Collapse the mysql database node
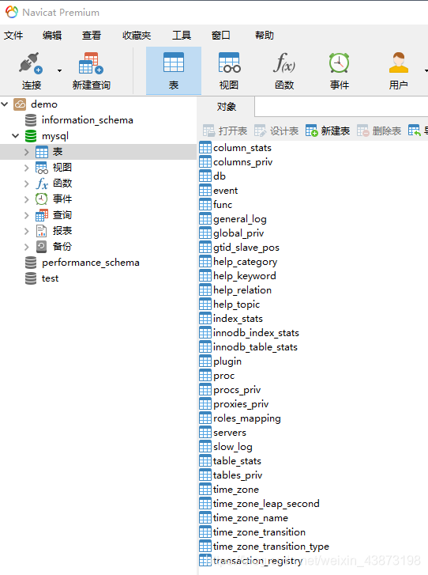 pyautogui.click(x=15, y=136)
